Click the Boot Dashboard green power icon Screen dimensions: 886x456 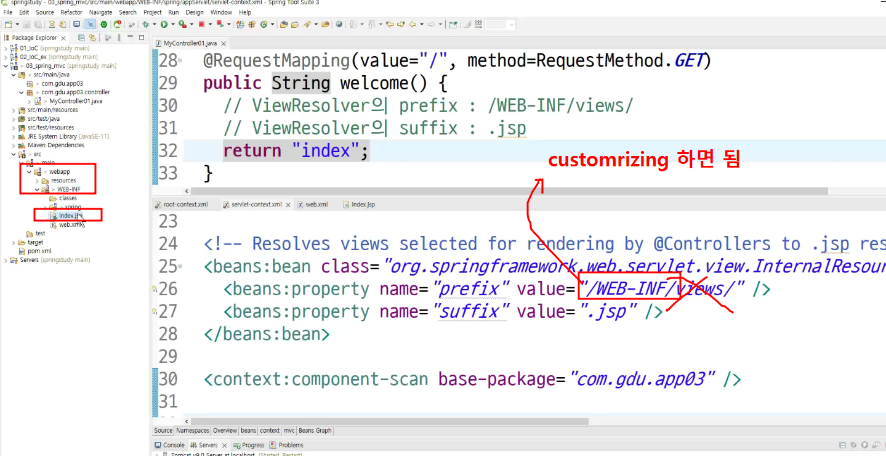(x=103, y=25)
